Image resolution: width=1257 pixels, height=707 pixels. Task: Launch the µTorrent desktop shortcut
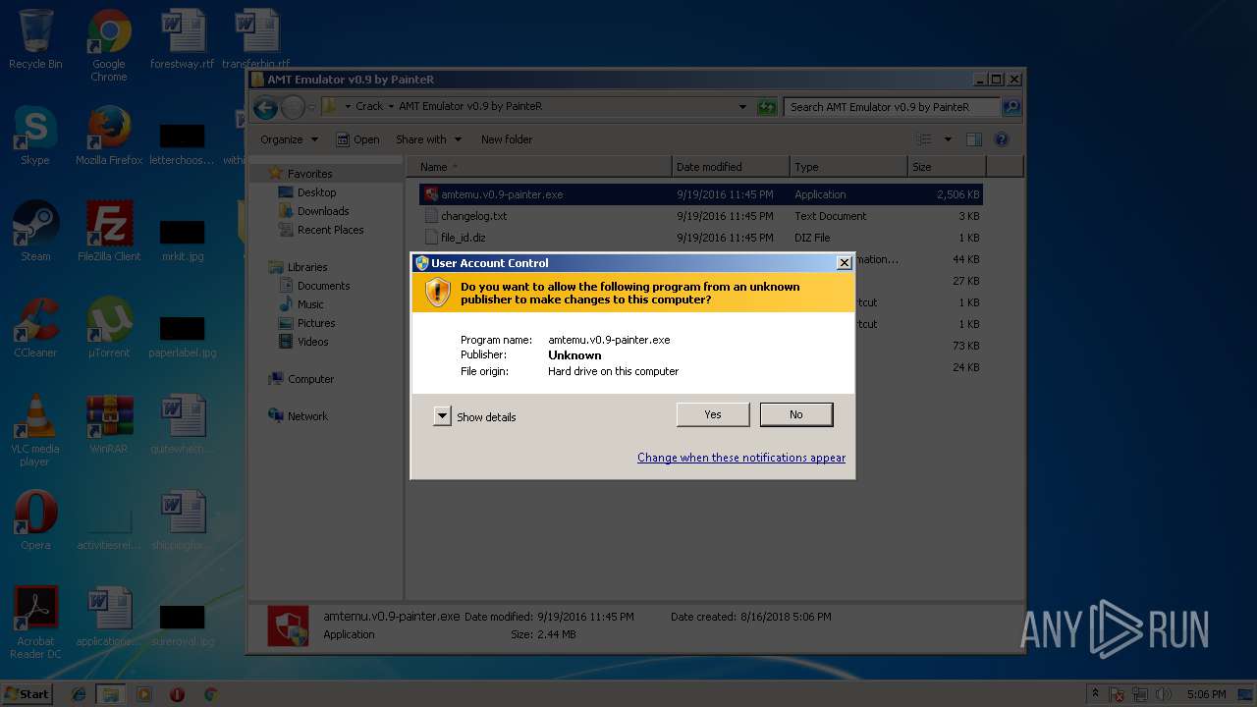[x=109, y=328]
